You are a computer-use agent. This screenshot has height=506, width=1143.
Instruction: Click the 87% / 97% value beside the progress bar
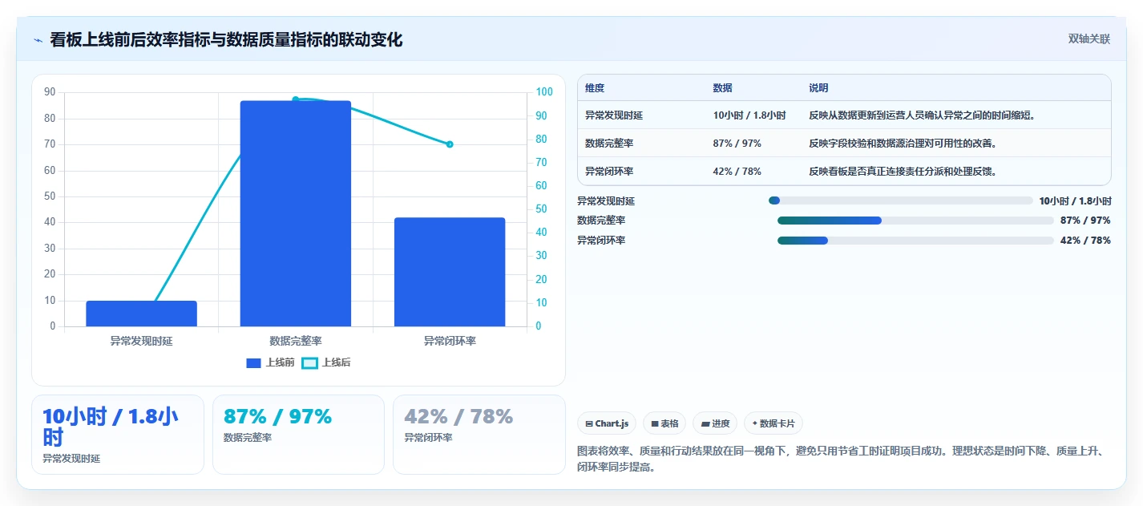(x=1085, y=221)
